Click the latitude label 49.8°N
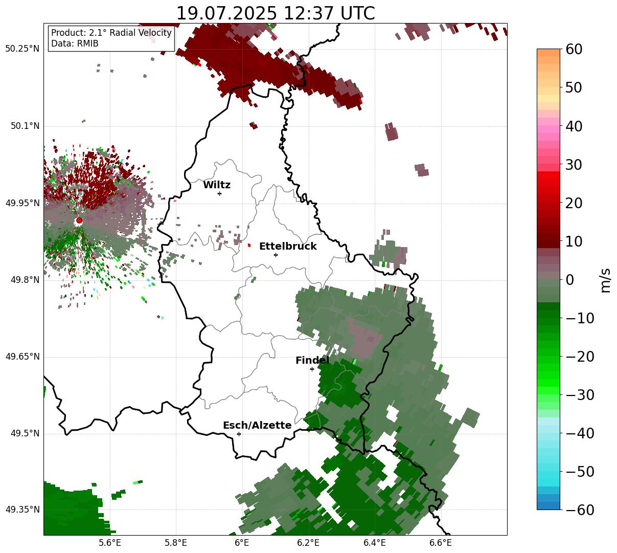Viewport: 617px width, 553px height. tap(25, 280)
